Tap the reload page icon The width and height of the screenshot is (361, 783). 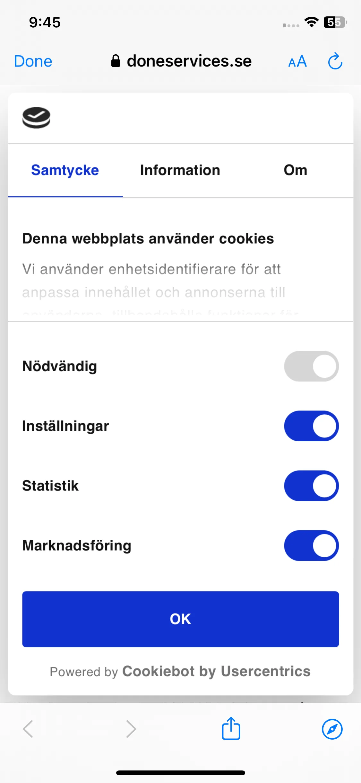[335, 61]
